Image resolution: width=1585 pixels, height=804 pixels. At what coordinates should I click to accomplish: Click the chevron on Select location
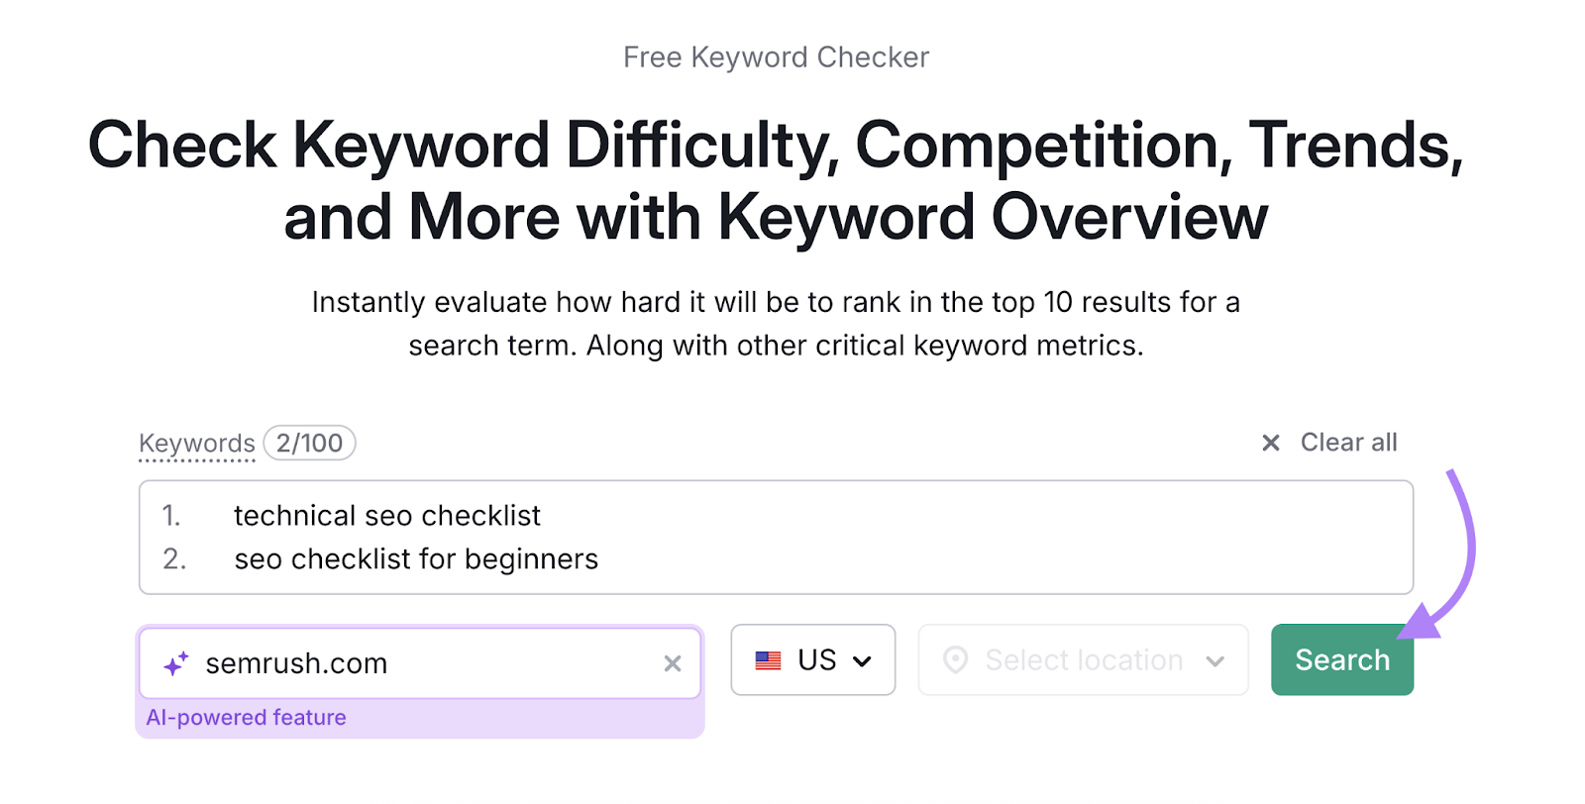1217,659
